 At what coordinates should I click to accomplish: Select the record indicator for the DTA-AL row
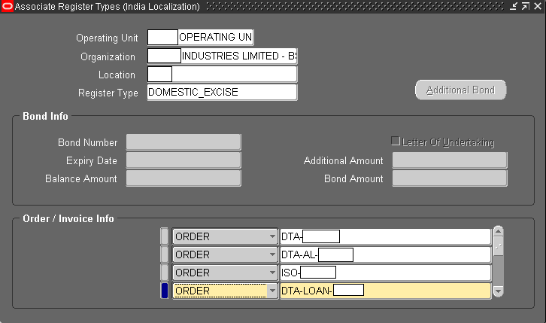tap(165, 254)
